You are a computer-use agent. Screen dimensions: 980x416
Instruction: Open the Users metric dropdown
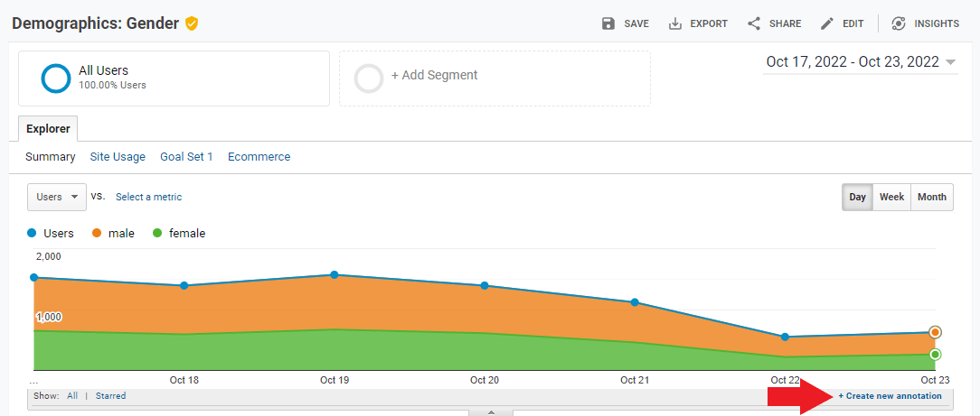[x=57, y=197]
